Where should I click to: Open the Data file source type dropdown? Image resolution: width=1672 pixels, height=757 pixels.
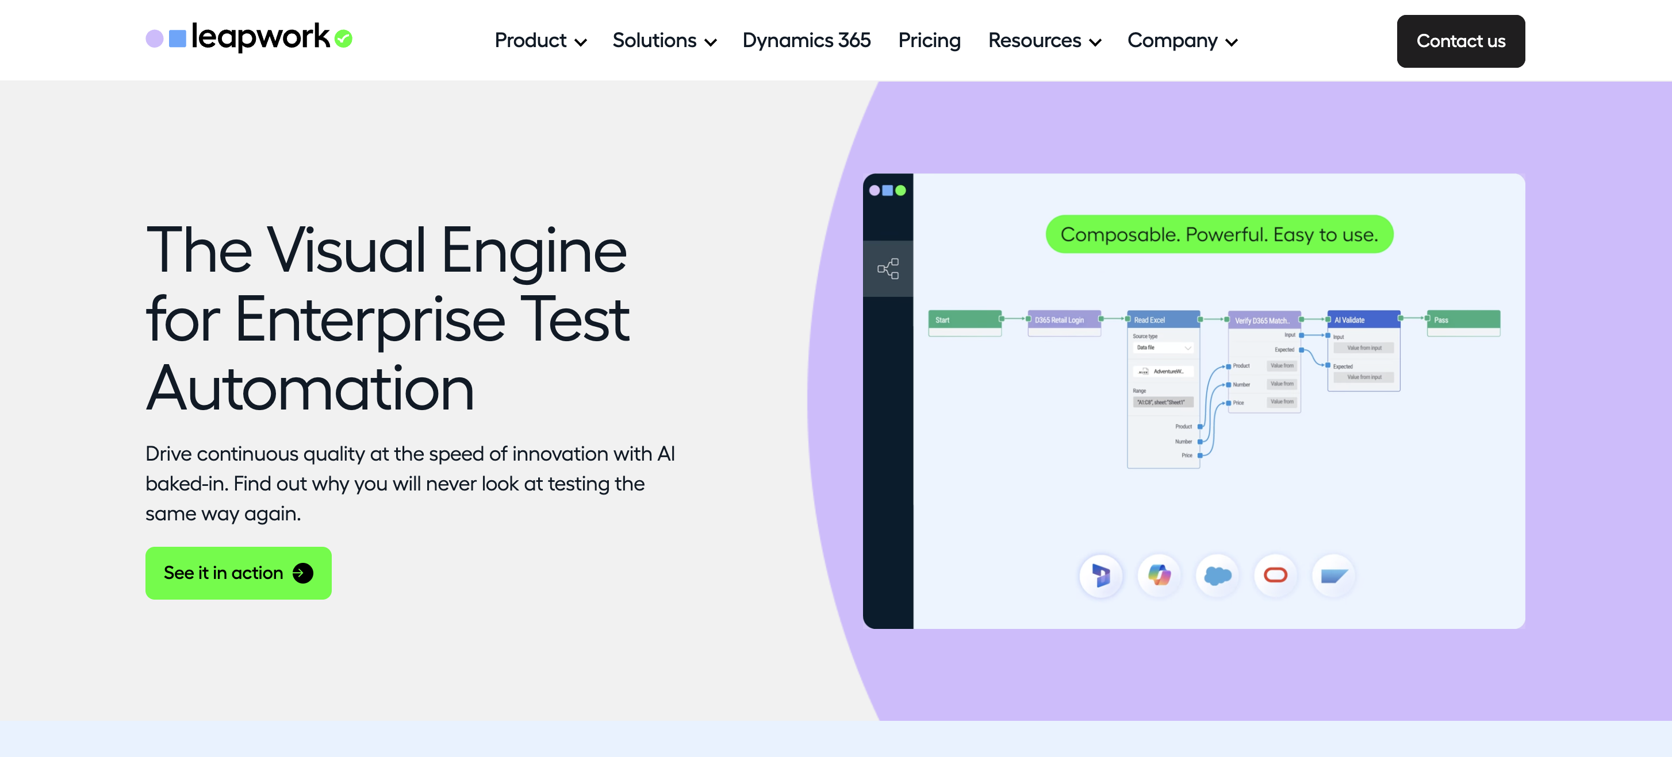click(1163, 348)
